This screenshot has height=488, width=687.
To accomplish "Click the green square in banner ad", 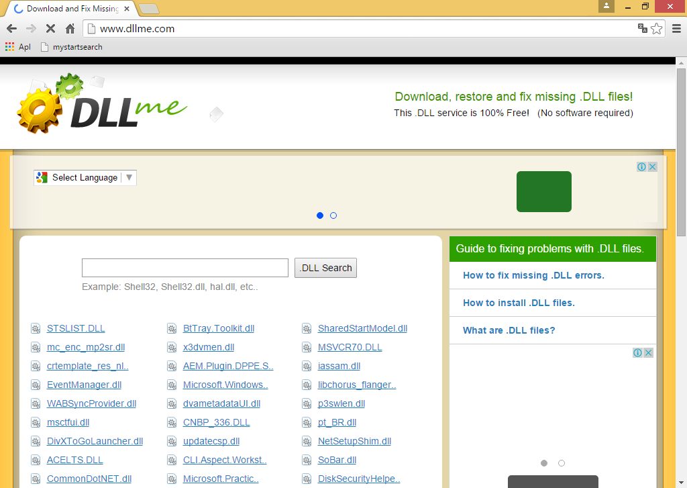I will [543, 191].
